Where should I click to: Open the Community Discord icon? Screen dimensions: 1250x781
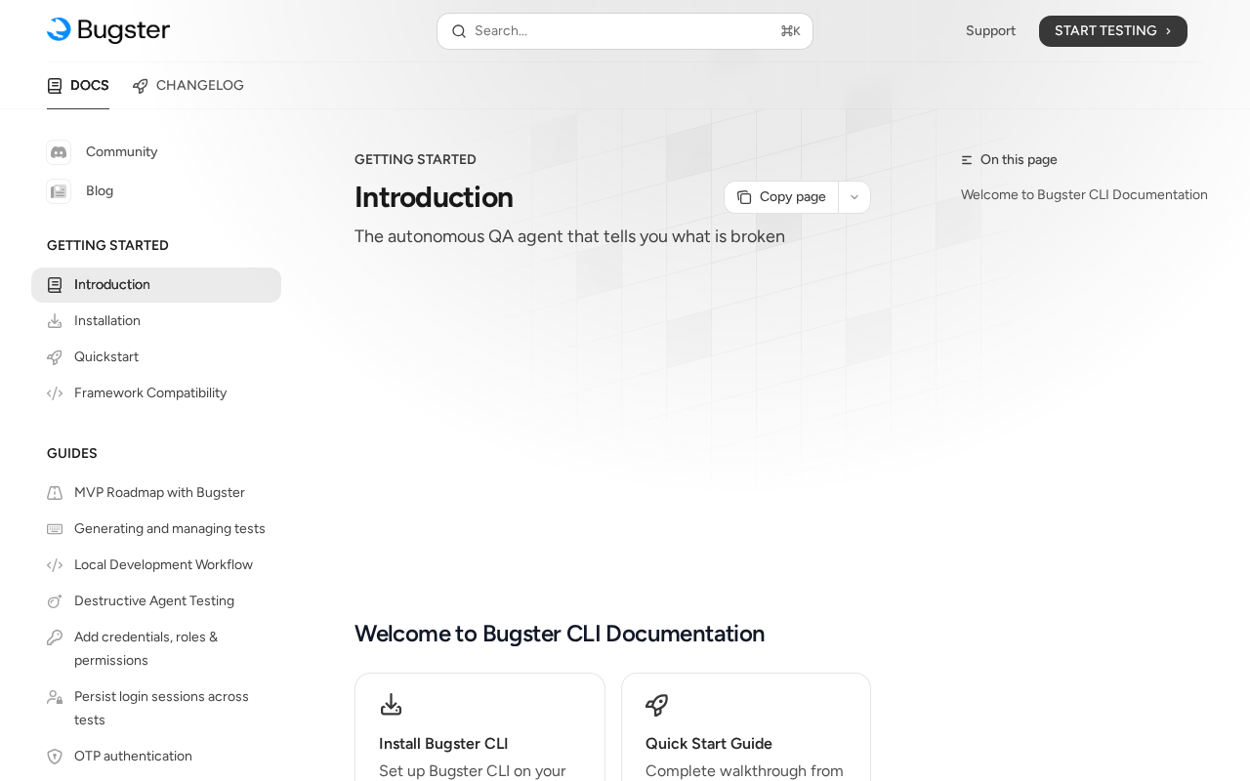(59, 152)
